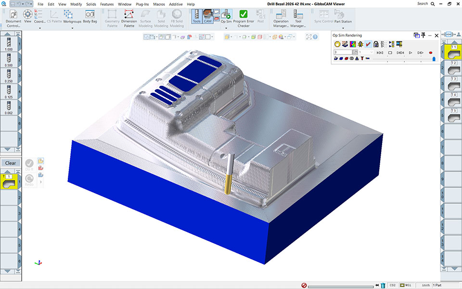
Task: Click the simulation speed slider handle
Action: click(434, 59)
